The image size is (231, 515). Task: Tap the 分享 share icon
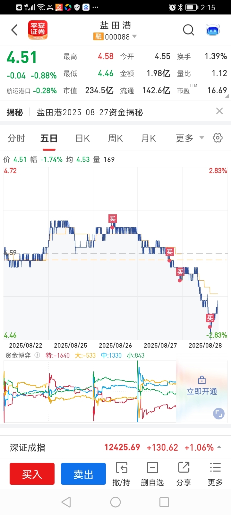click(x=184, y=474)
